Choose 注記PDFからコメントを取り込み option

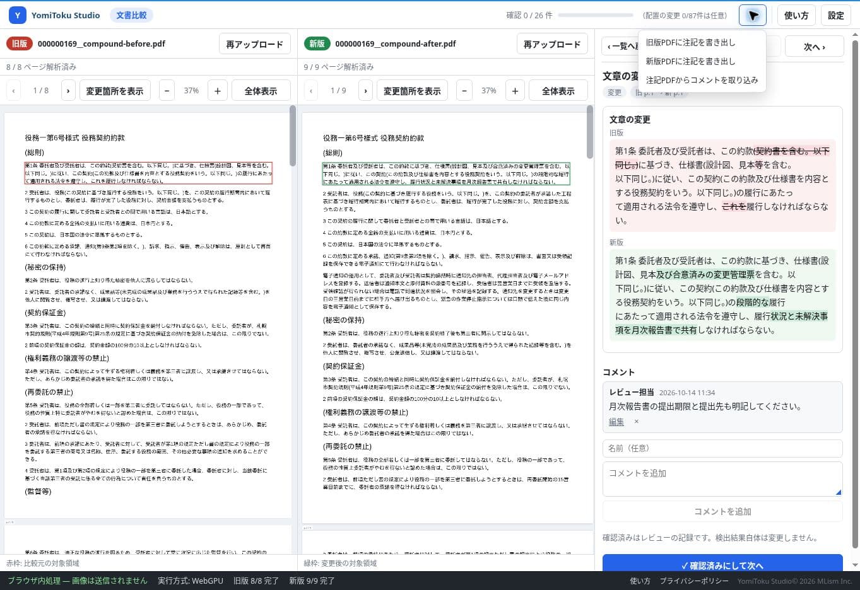pos(702,80)
